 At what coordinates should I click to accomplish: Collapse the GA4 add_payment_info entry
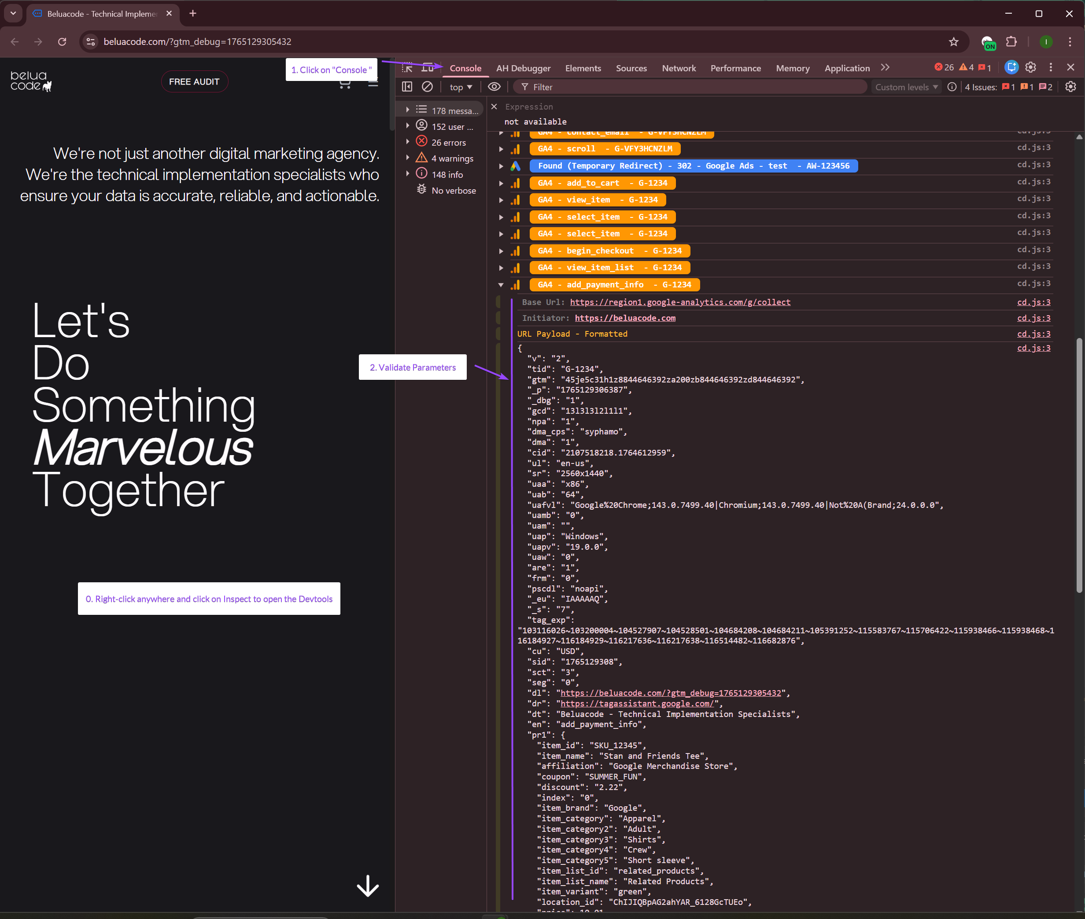(501, 285)
